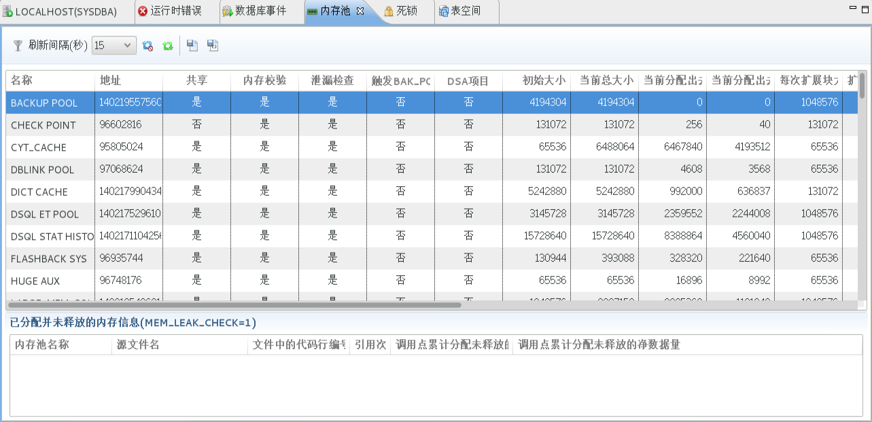This screenshot has width=872, height=422.
Task: Click the stop auto-refresh icon
Action: click(x=148, y=46)
